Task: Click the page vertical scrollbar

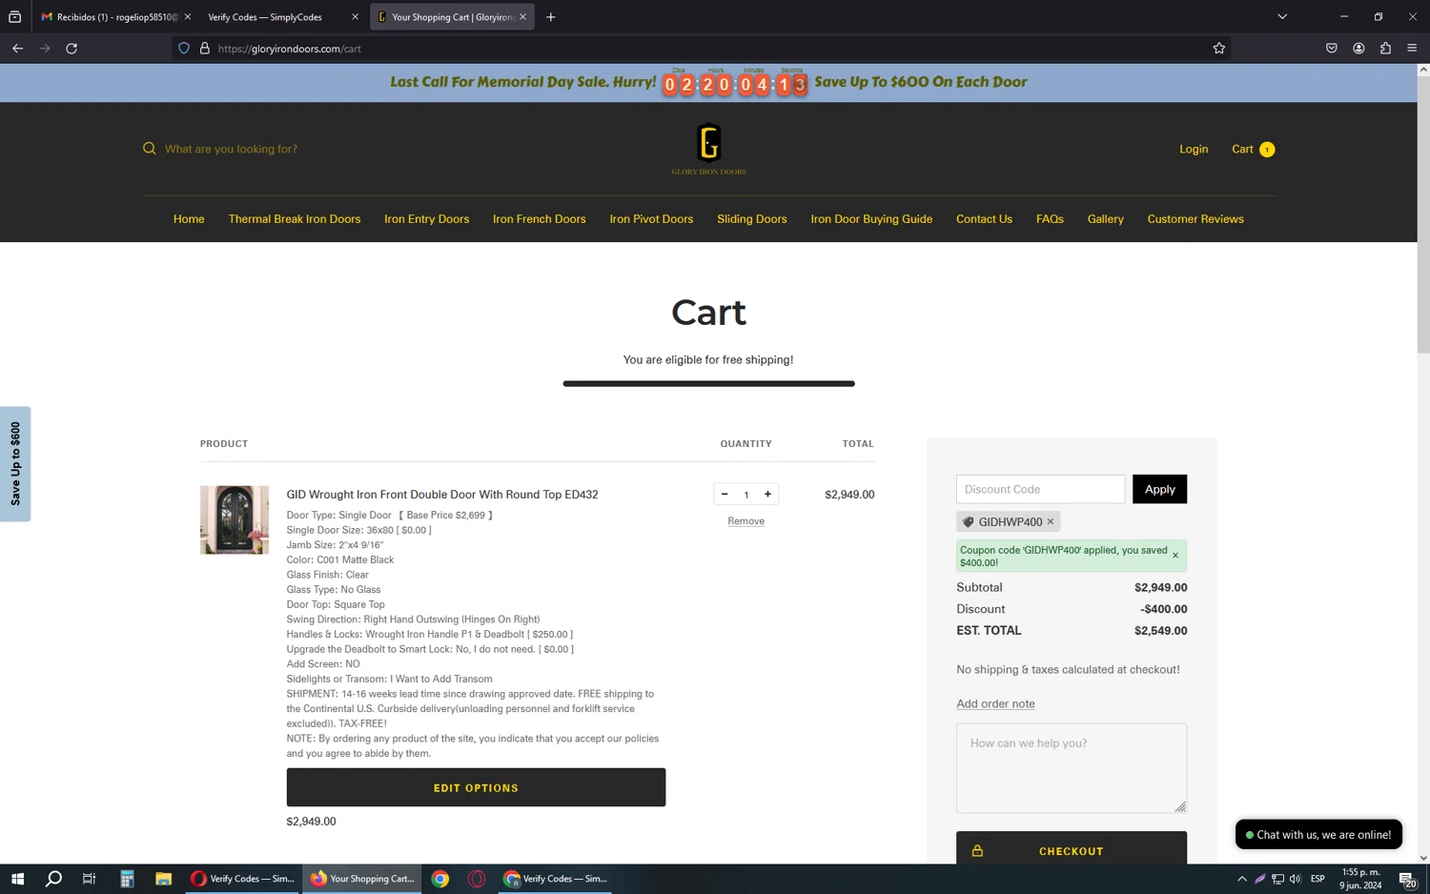Action: coord(1423,214)
